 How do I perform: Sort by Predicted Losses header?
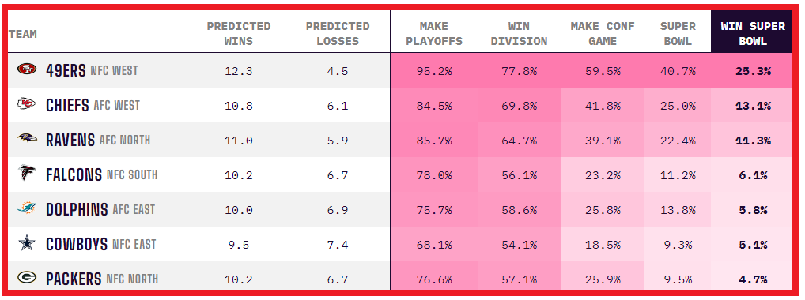click(x=338, y=33)
